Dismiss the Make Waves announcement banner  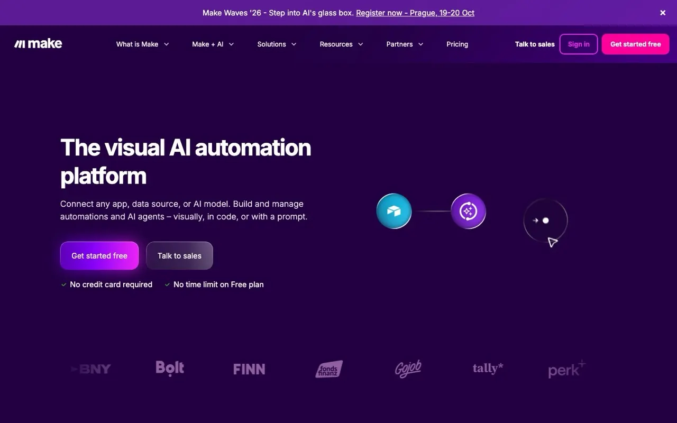point(663,13)
